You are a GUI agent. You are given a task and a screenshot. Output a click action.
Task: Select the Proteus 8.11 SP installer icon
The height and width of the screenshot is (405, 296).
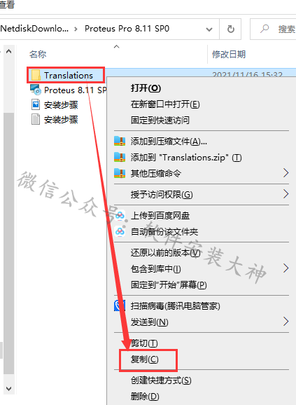pos(36,90)
